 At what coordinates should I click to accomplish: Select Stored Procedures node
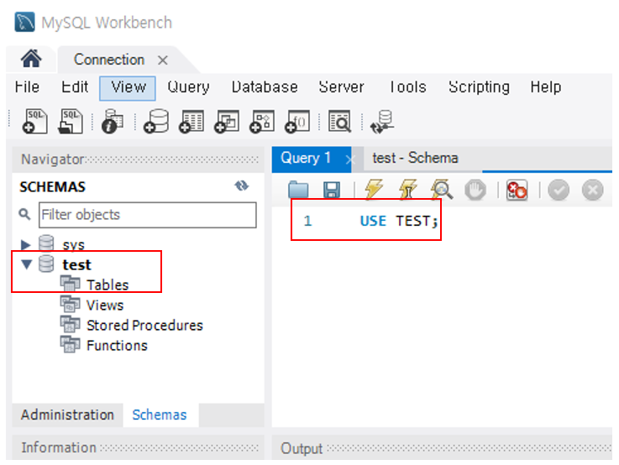coord(144,326)
